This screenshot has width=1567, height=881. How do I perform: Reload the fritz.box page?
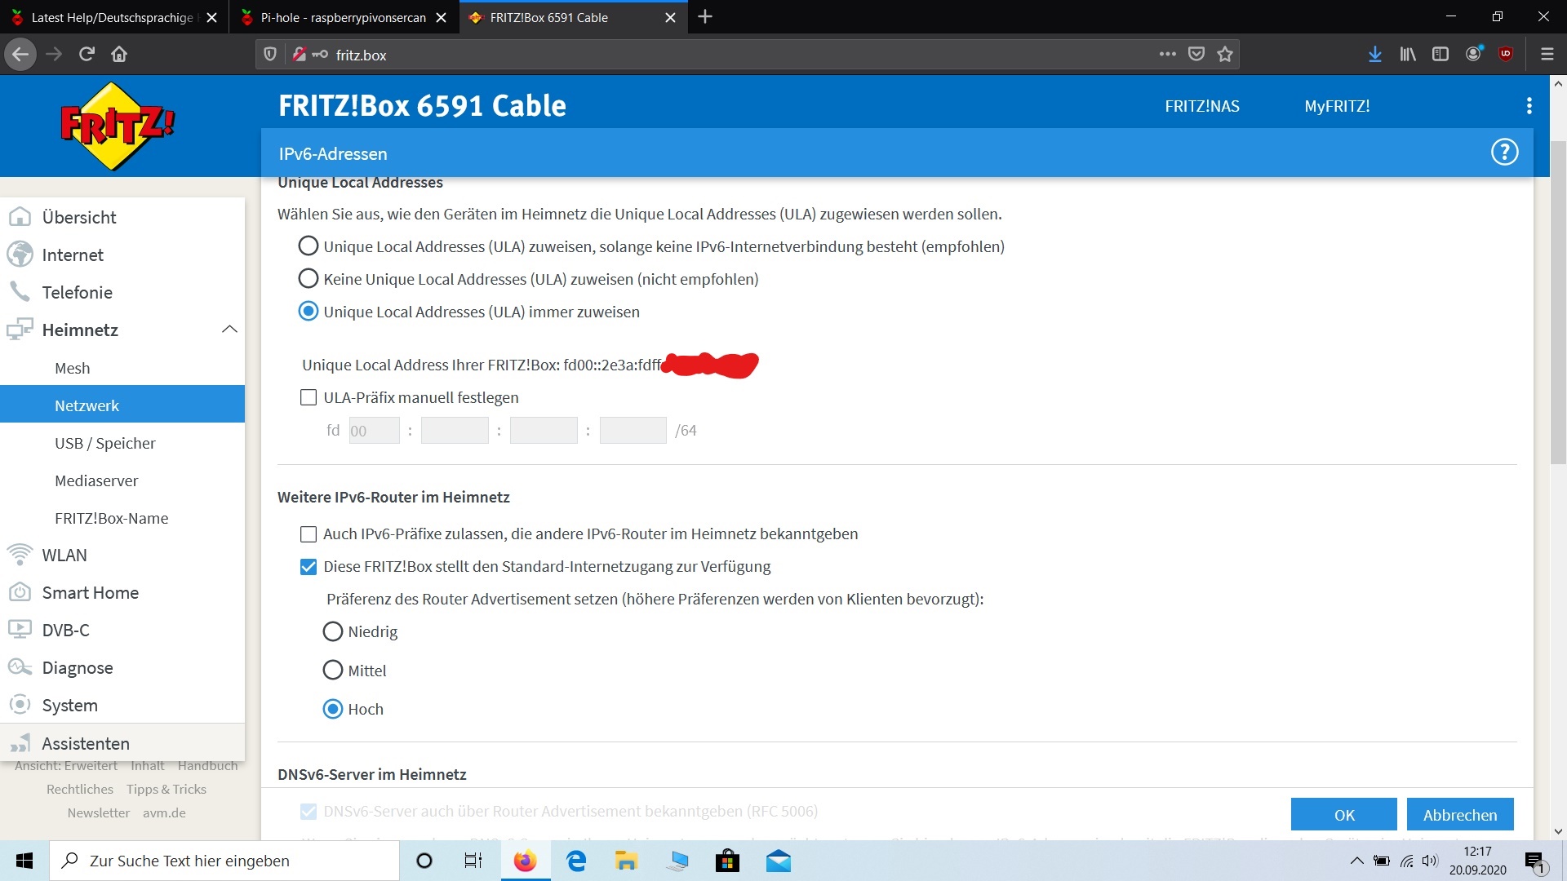[x=87, y=55]
